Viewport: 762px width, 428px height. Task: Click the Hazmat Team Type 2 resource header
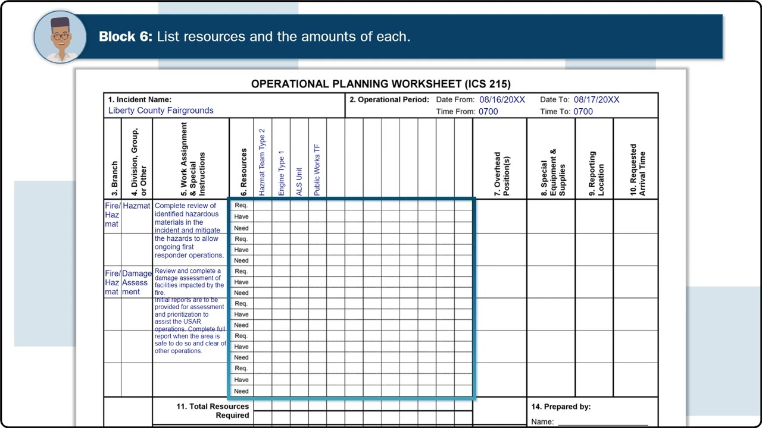click(x=262, y=162)
